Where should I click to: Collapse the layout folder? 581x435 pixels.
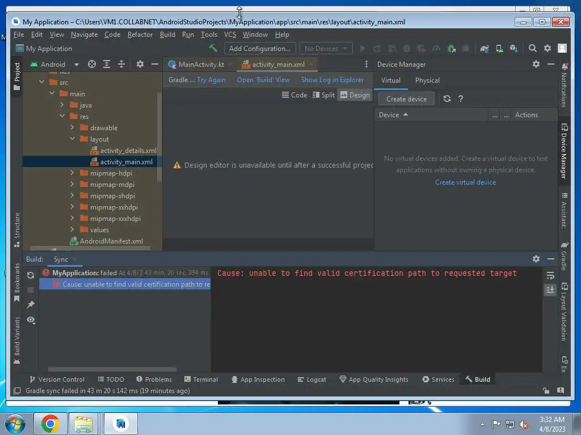point(72,139)
